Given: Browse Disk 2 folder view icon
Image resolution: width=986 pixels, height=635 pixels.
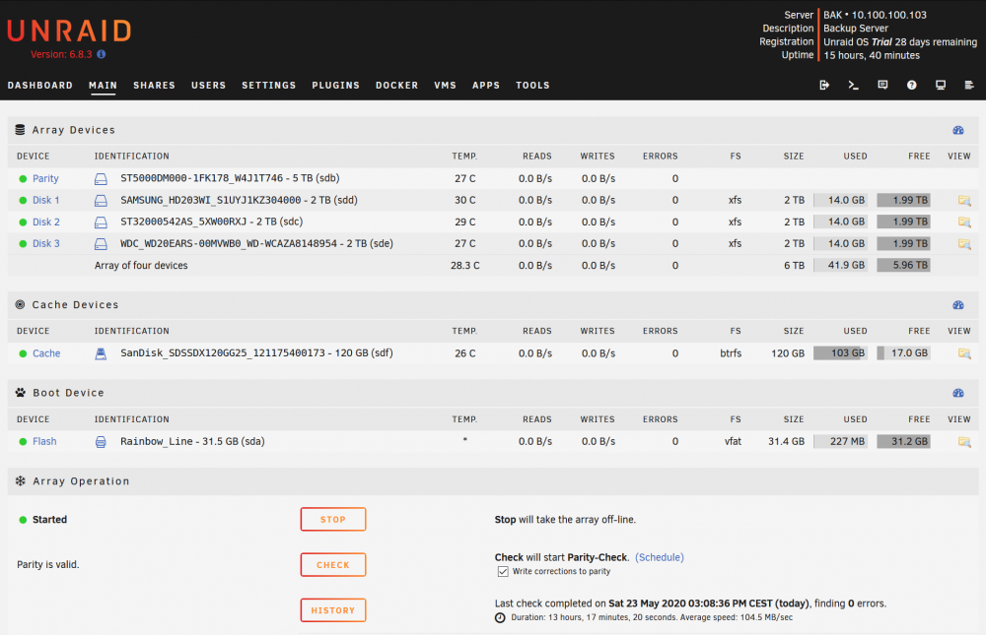Looking at the screenshot, I should 964,222.
